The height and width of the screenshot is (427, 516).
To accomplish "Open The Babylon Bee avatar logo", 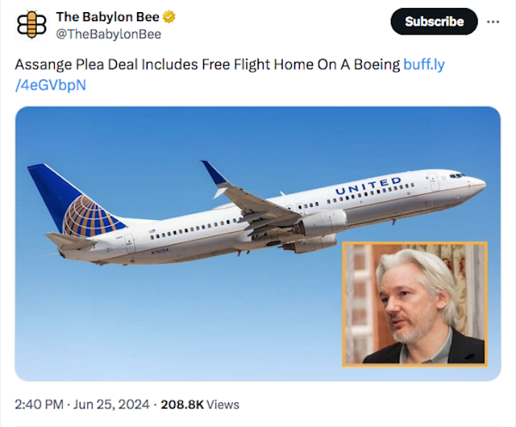I will coord(31,25).
